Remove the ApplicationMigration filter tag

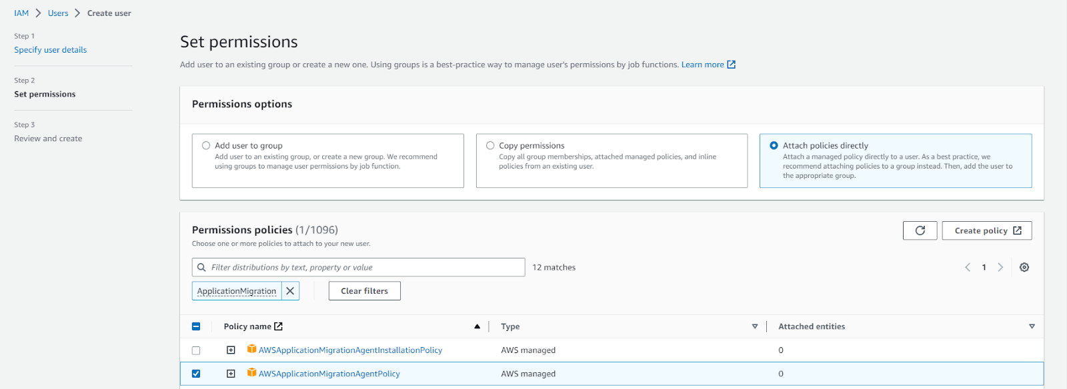tap(290, 291)
